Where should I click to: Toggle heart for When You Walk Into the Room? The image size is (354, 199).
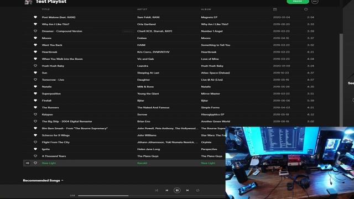point(35,59)
